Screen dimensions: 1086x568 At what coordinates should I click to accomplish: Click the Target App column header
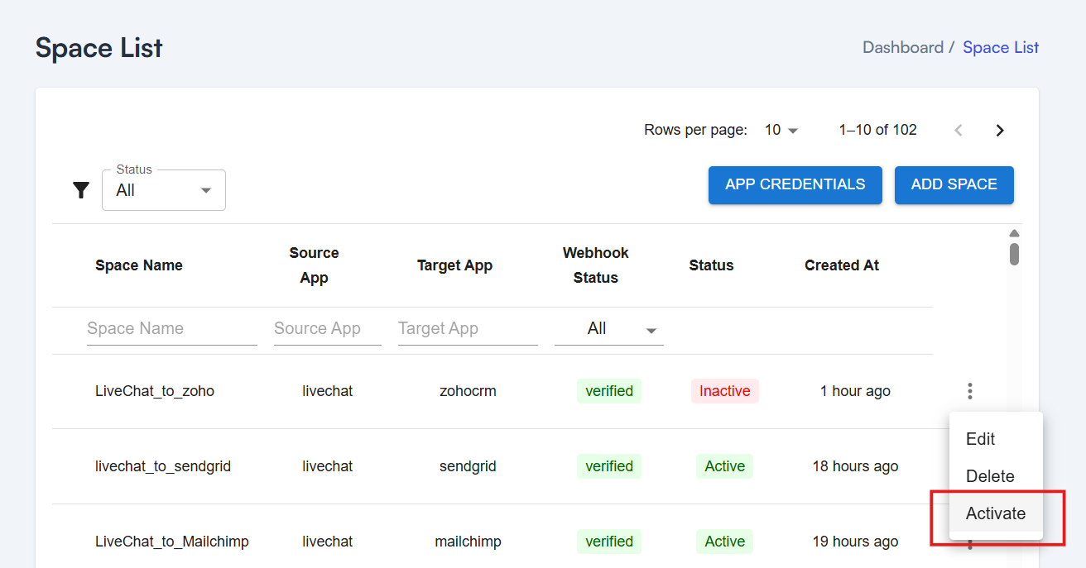455,265
